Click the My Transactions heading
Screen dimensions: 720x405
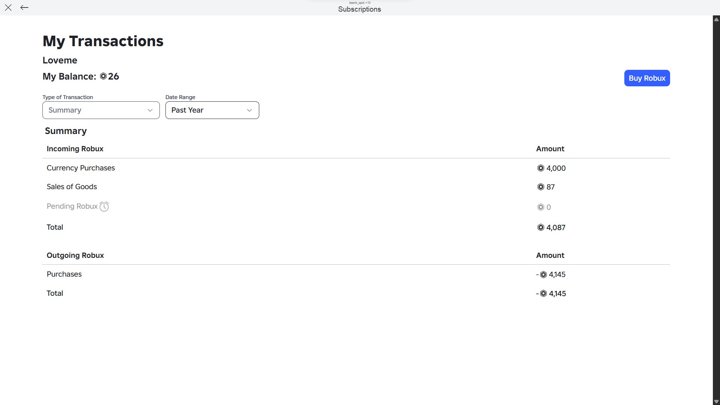(x=103, y=41)
